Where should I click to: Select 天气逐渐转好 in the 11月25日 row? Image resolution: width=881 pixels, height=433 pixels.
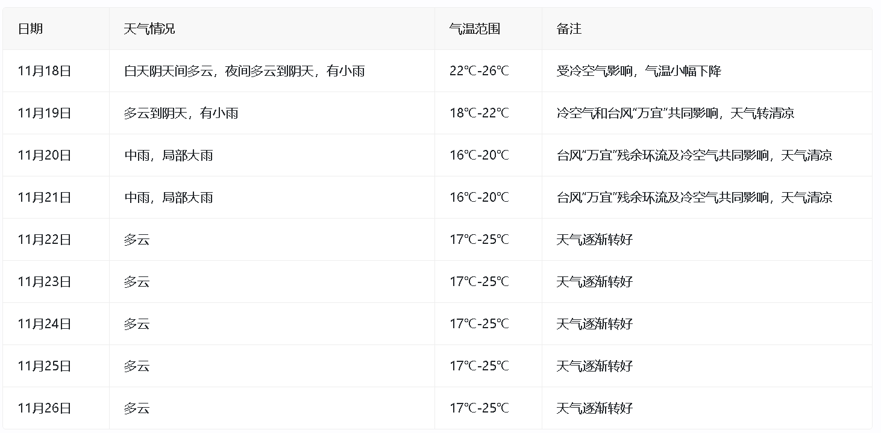(x=594, y=366)
